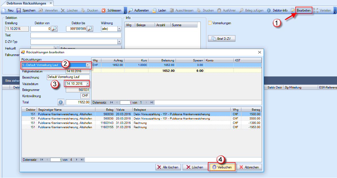Click the Debitor von lookup magnifier
Viewport: 337px width, 178px height.
[x=54, y=29]
